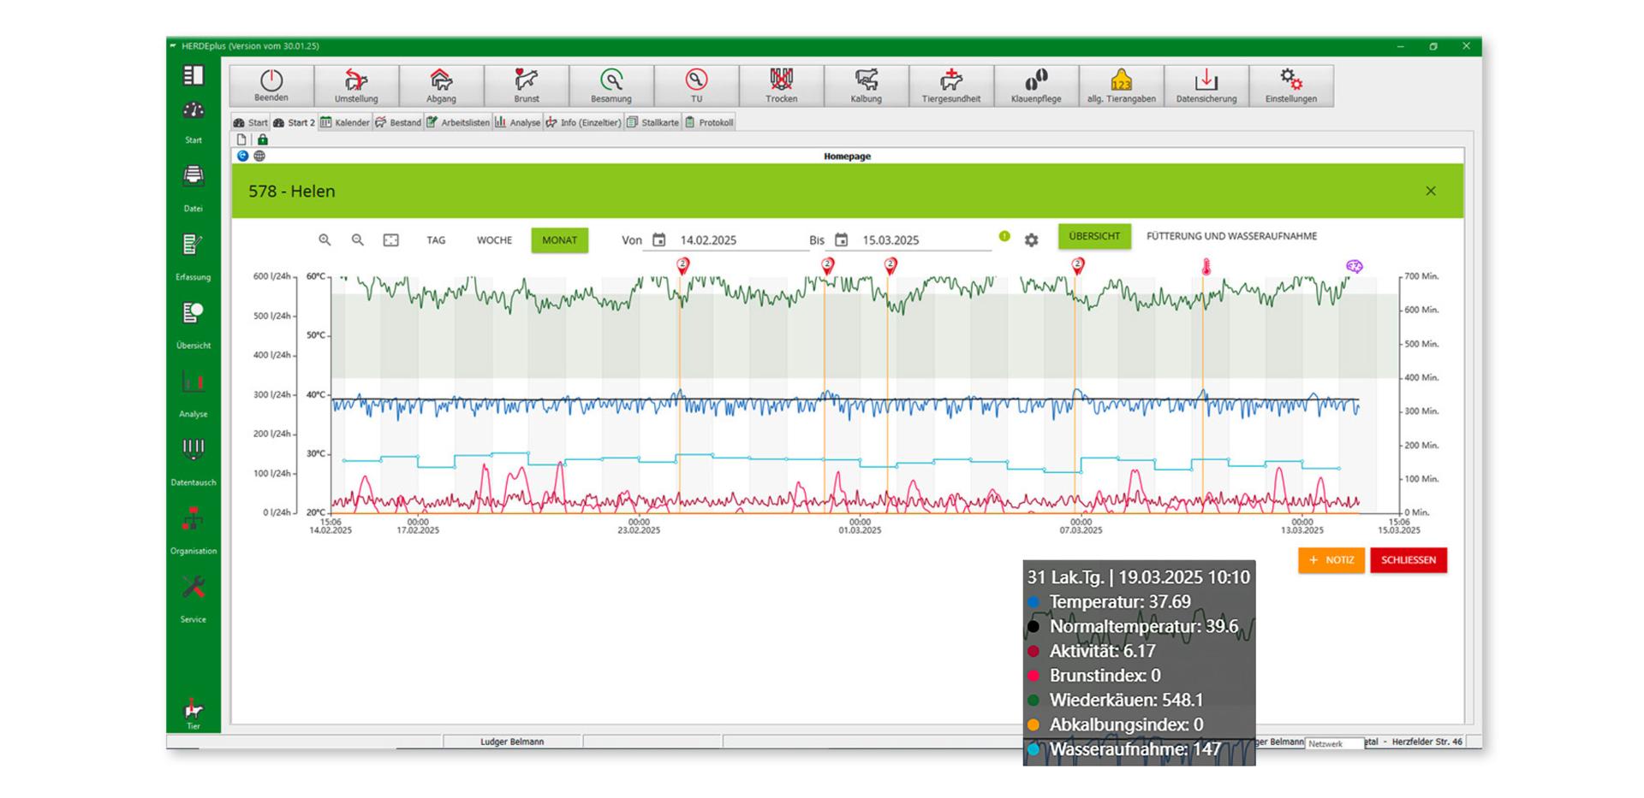Click red marker nearest 07.03.2025
Screen dimensions: 1644x798
(x=1078, y=266)
